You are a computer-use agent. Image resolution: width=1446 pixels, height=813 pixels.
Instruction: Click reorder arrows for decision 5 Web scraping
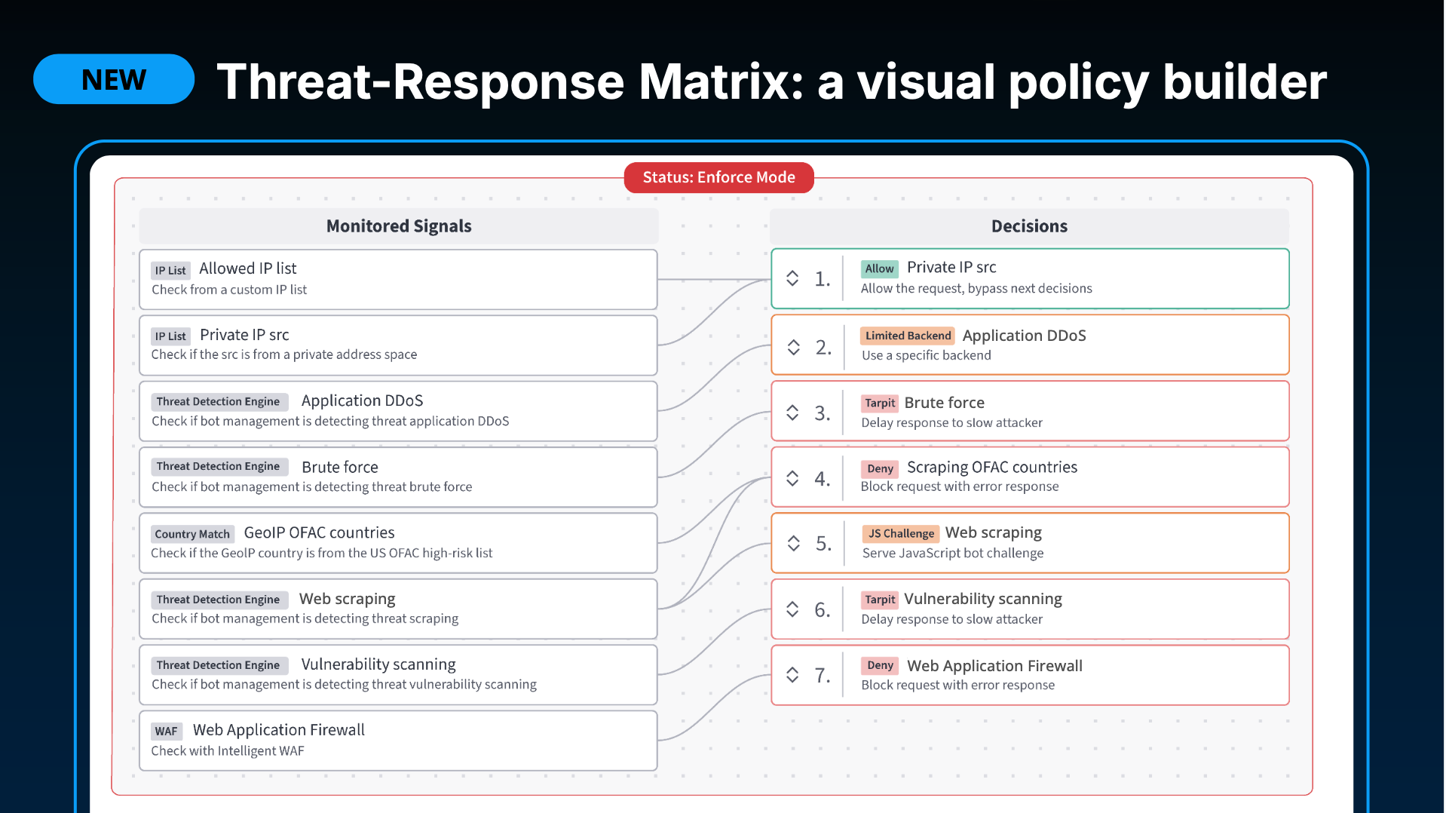pos(793,543)
